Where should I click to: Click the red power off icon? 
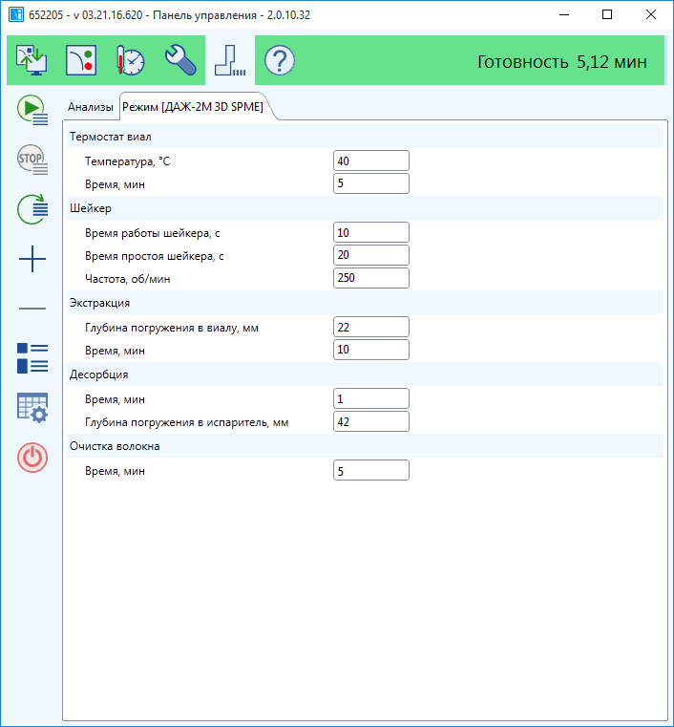[32, 458]
